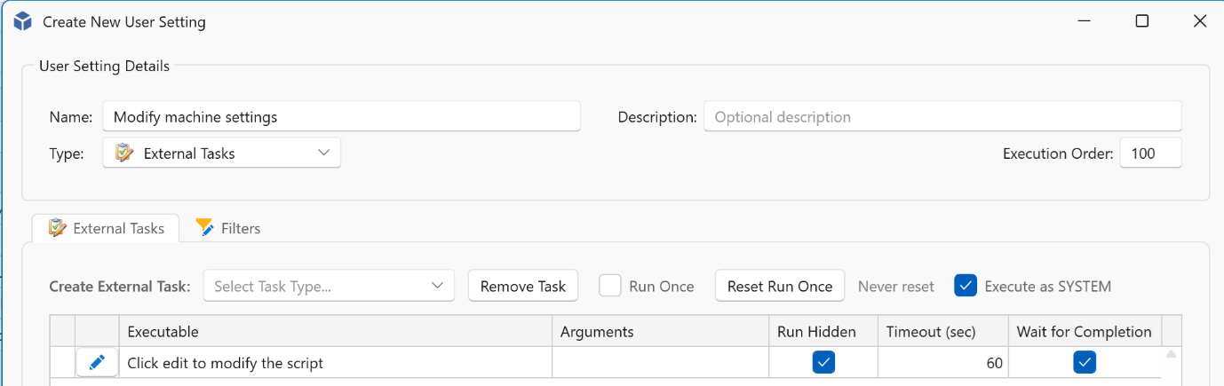
Task: Click the Timeout (sec) column header
Action: pyautogui.click(x=943, y=331)
